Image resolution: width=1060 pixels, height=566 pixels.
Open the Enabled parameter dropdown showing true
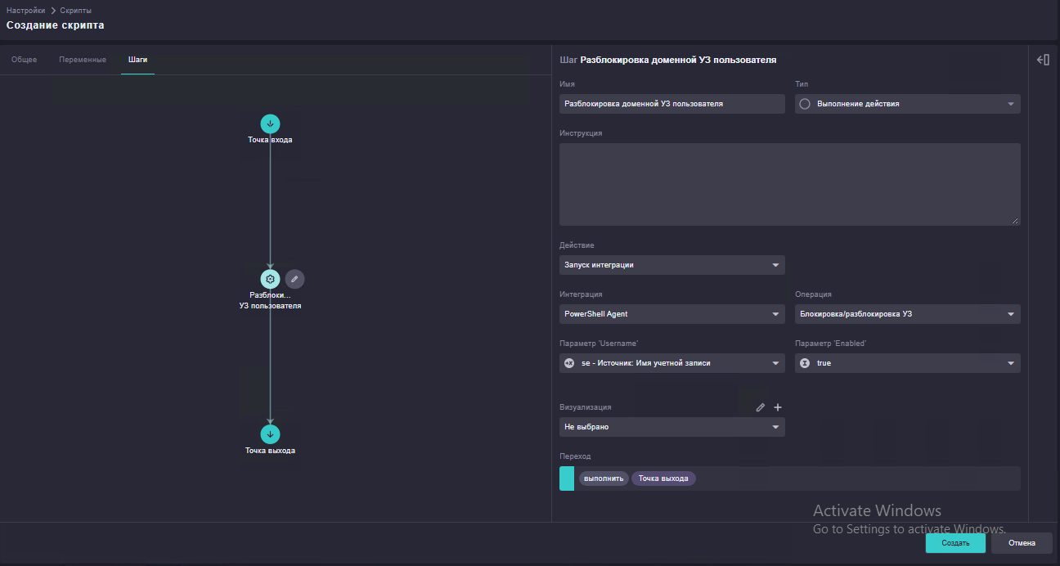[908, 363]
